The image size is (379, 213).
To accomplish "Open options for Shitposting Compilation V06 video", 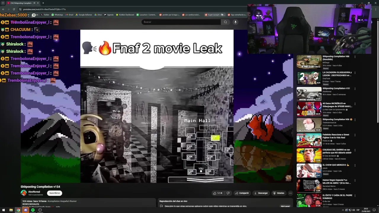I will [x=355, y=120].
